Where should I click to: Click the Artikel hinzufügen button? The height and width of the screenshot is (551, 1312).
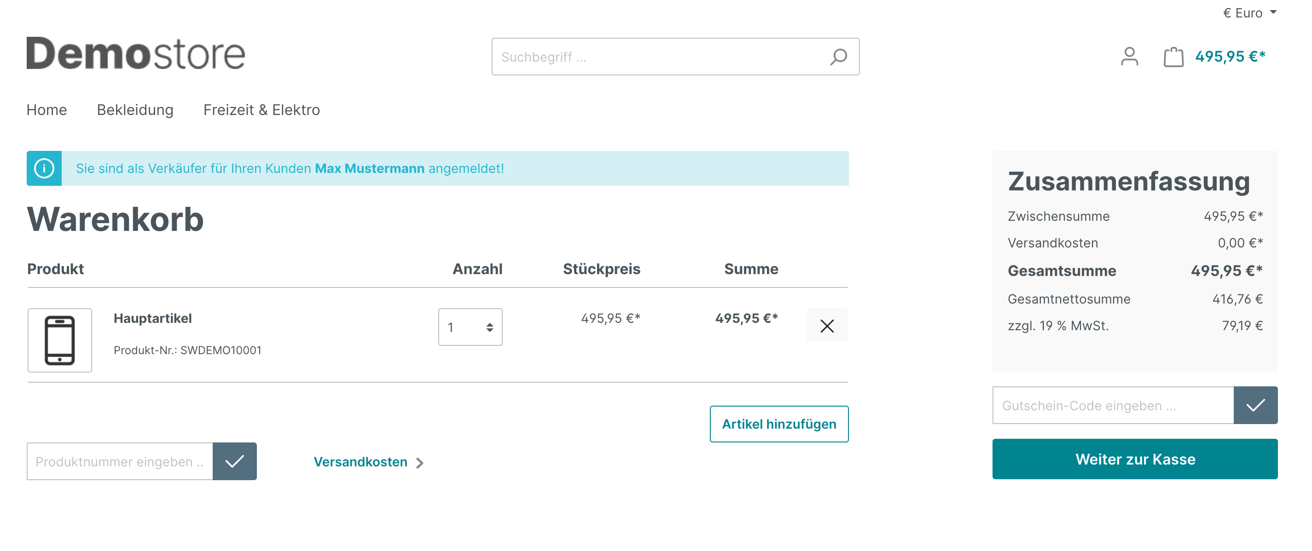coord(779,424)
